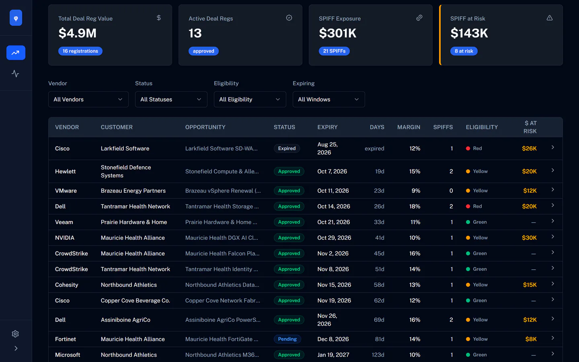Open the trending chart sidebar view
This screenshot has width=579, height=362.
(x=16, y=53)
